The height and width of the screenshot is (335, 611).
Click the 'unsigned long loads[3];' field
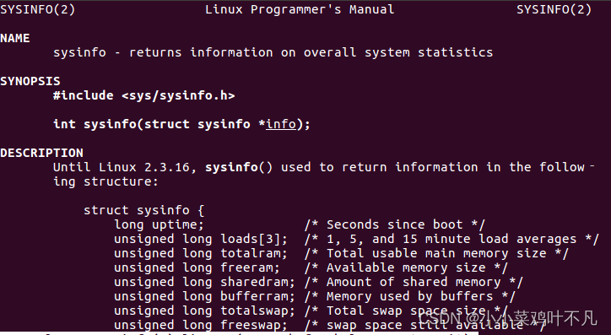pos(201,239)
